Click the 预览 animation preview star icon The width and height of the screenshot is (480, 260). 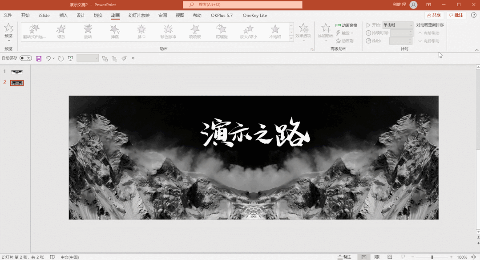[x=8, y=28]
